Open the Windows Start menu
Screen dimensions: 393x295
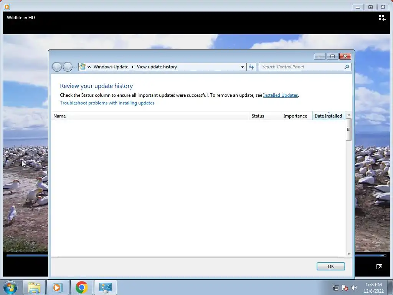10,287
